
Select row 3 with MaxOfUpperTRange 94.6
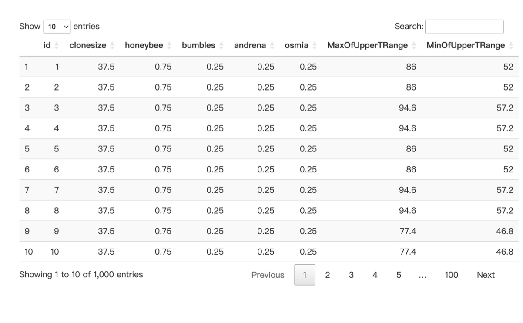[269, 108]
